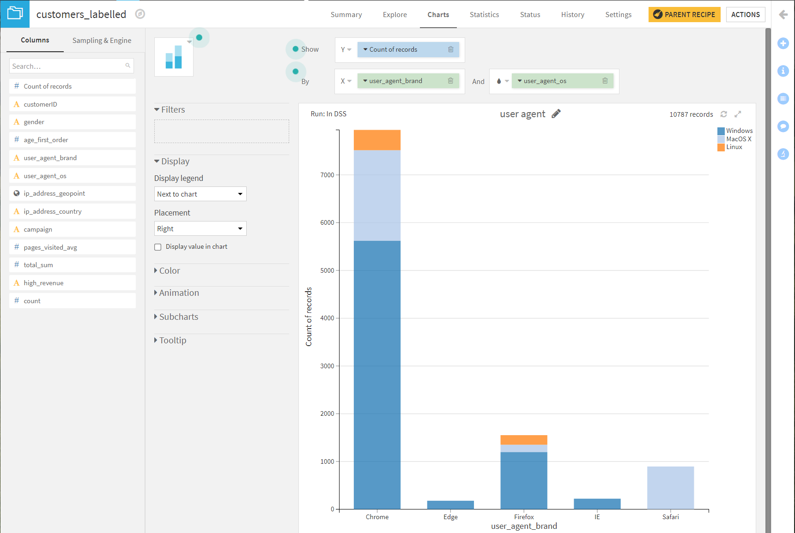Open the Display legend dropdown

pos(200,194)
